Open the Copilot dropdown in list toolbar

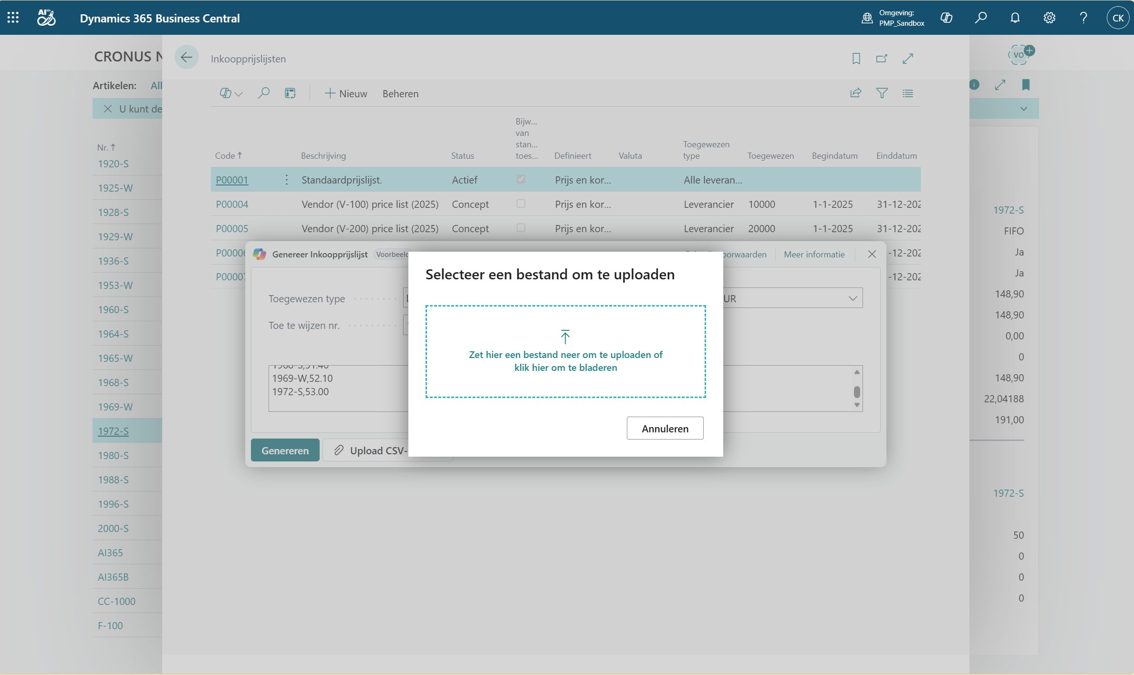click(x=231, y=93)
